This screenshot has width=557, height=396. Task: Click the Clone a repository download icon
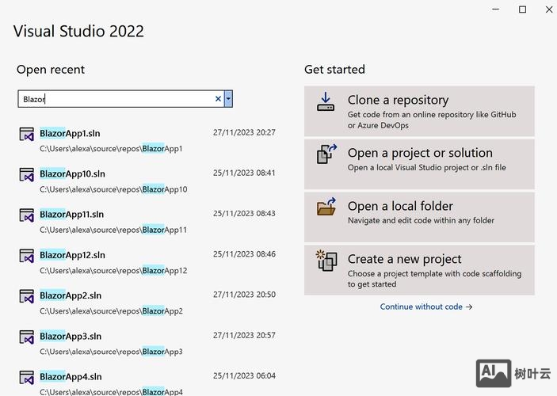pyautogui.click(x=326, y=102)
